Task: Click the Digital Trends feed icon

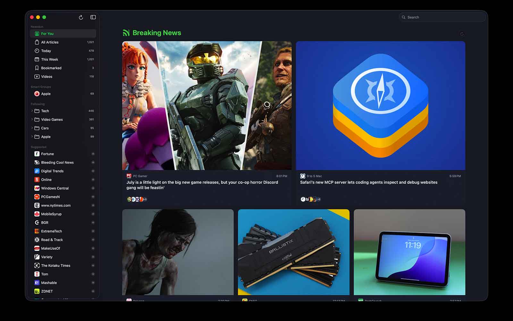Action: [x=37, y=171]
